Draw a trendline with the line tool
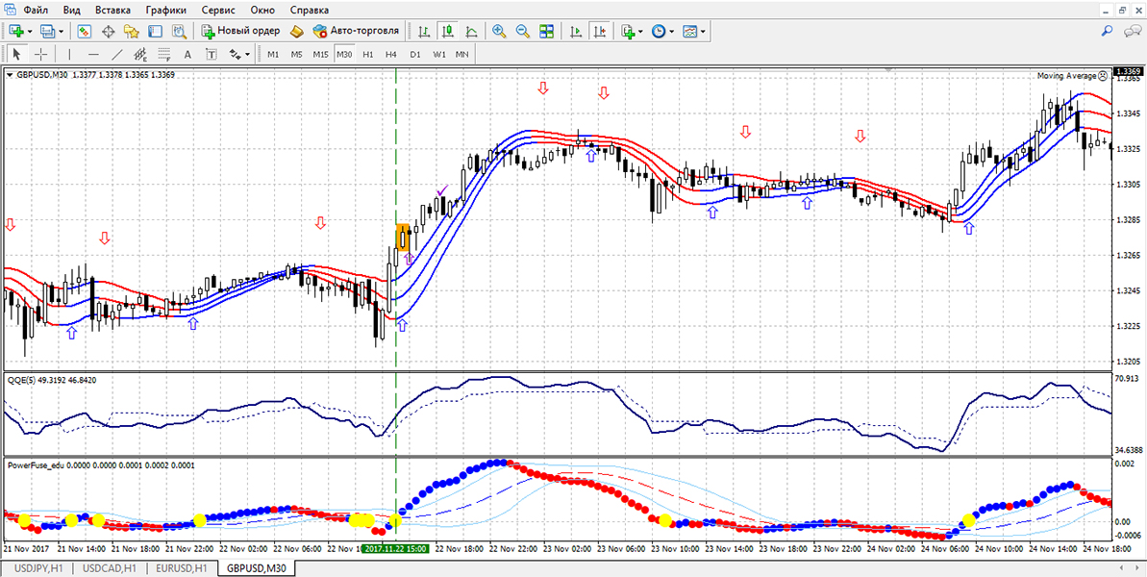The width and height of the screenshot is (1147, 577). tap(117, 55)
